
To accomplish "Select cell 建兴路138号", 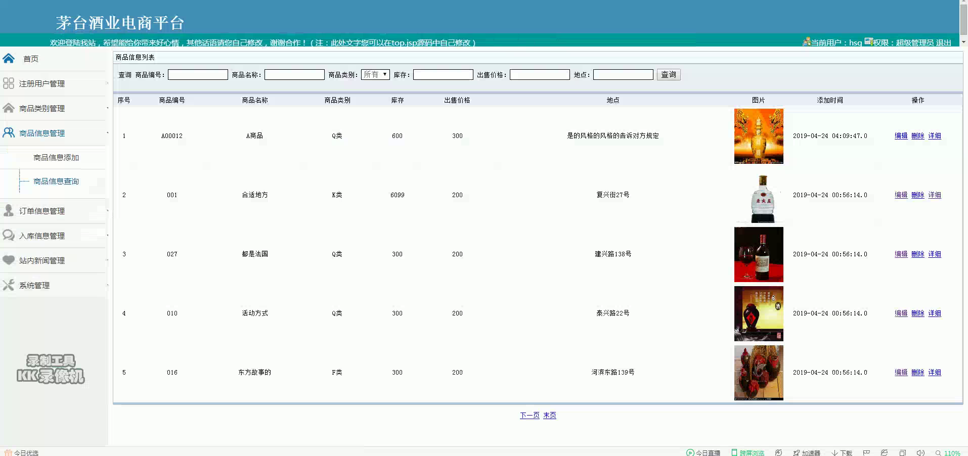I will point(613,254).
